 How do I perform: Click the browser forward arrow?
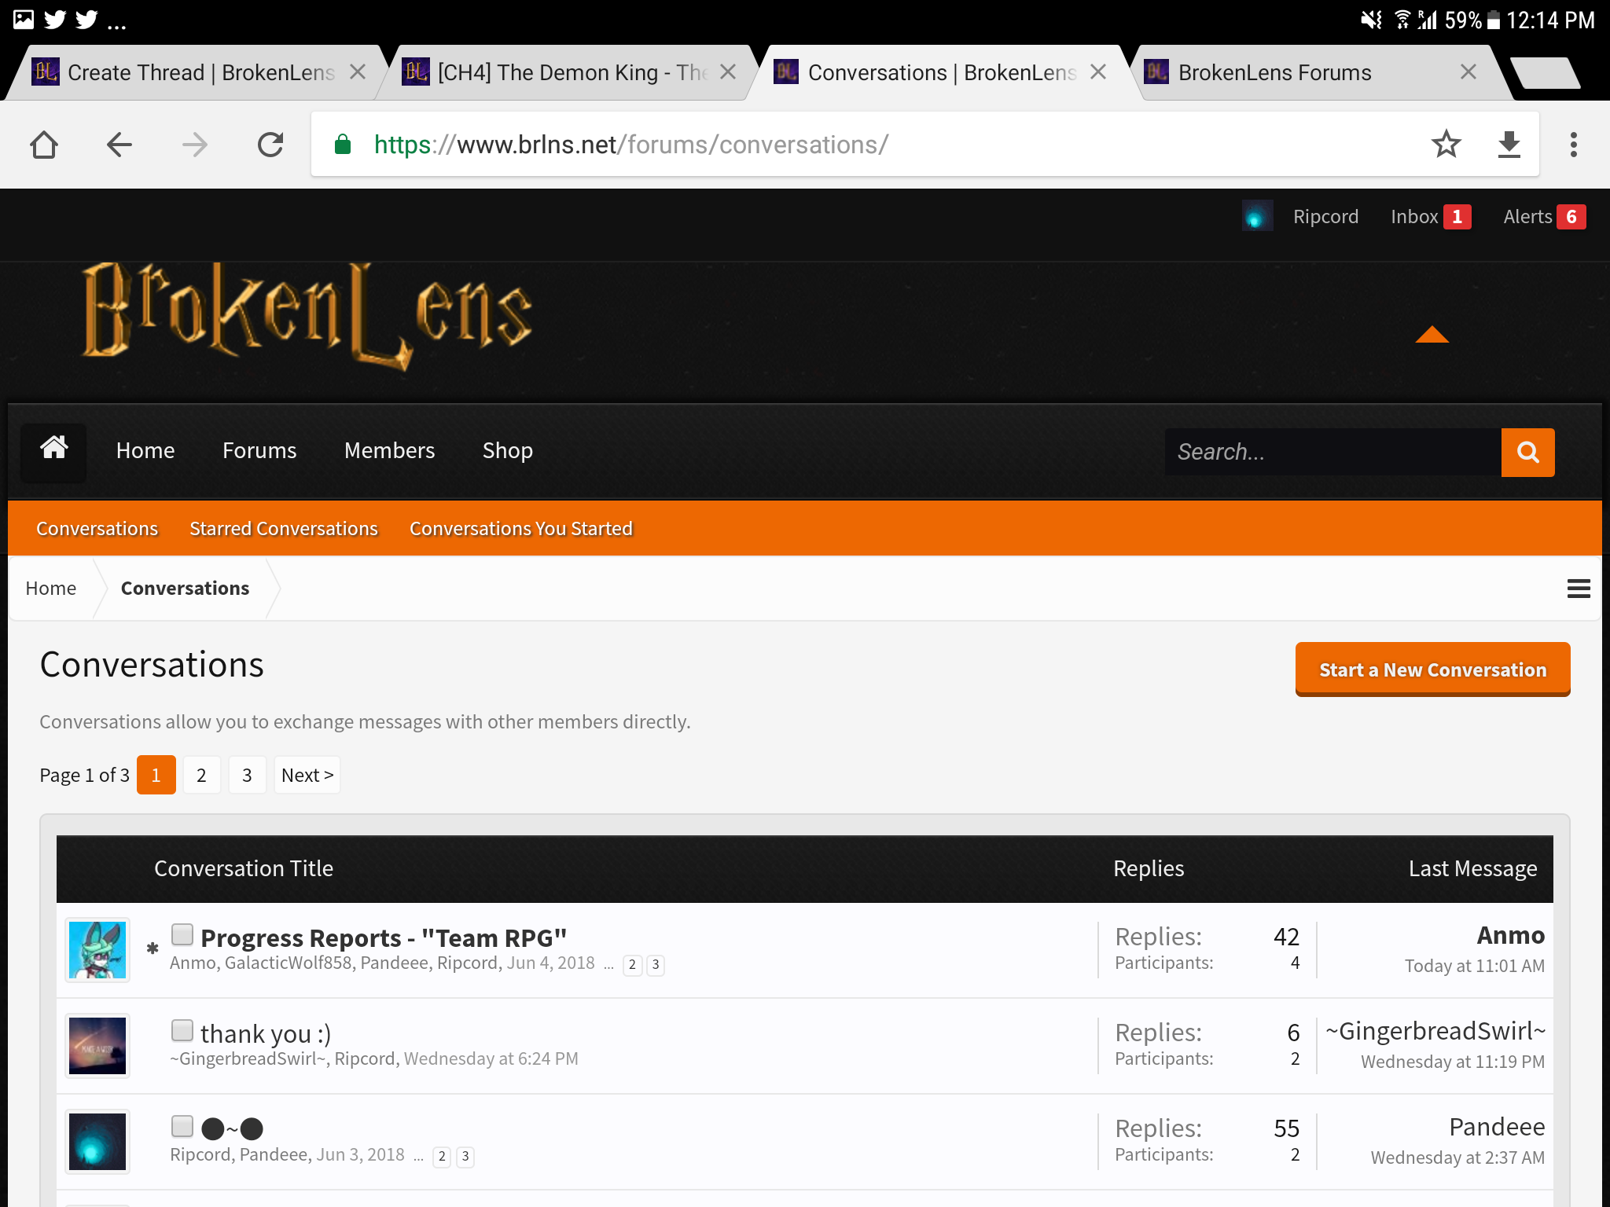click(195, 145)
